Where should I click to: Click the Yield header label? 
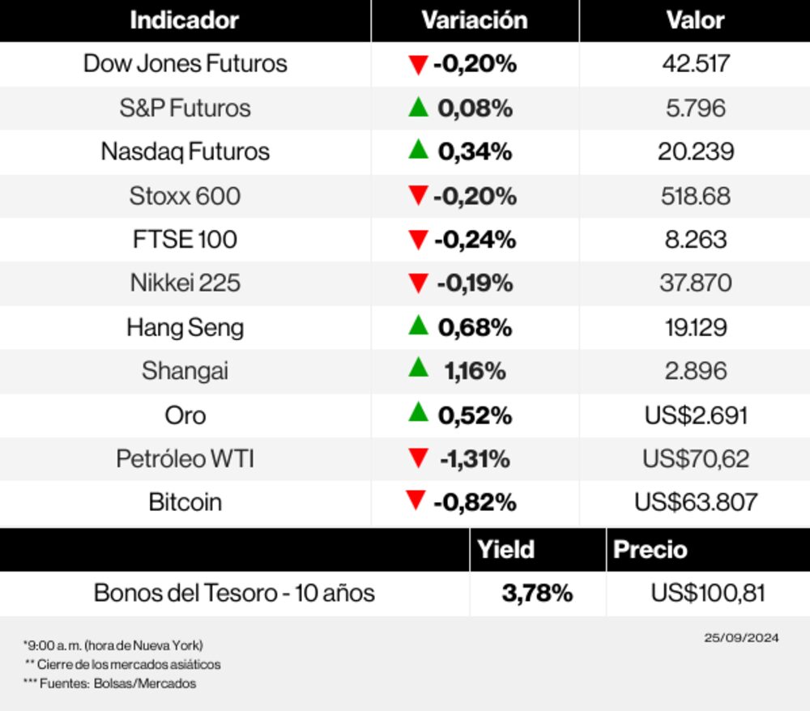pos(506,550)
